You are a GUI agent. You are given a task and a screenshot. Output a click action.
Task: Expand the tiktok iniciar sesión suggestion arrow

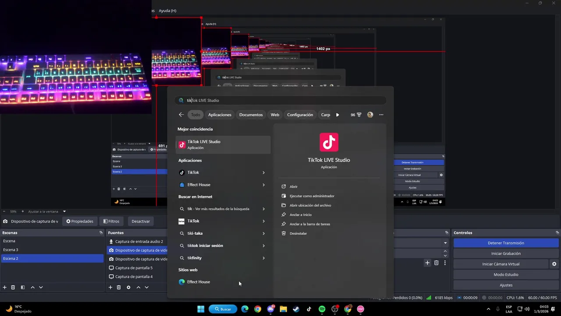pyautogui.click(x=263, y=246)
